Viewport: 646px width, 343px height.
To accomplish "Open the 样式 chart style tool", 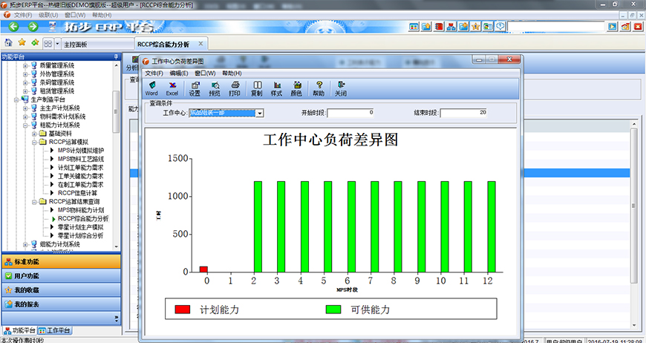I will (276, 88).
